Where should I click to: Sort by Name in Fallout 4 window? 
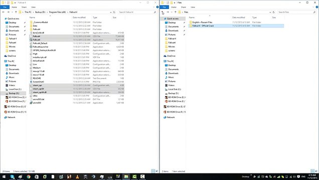(x=32, y=17)
